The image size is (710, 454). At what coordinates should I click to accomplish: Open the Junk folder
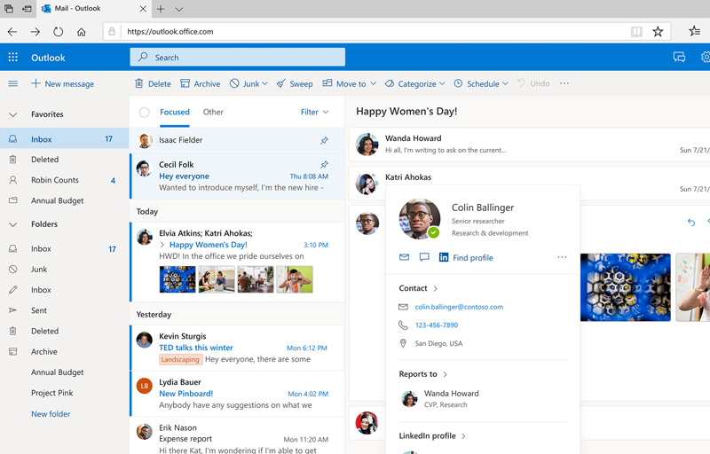64,269
